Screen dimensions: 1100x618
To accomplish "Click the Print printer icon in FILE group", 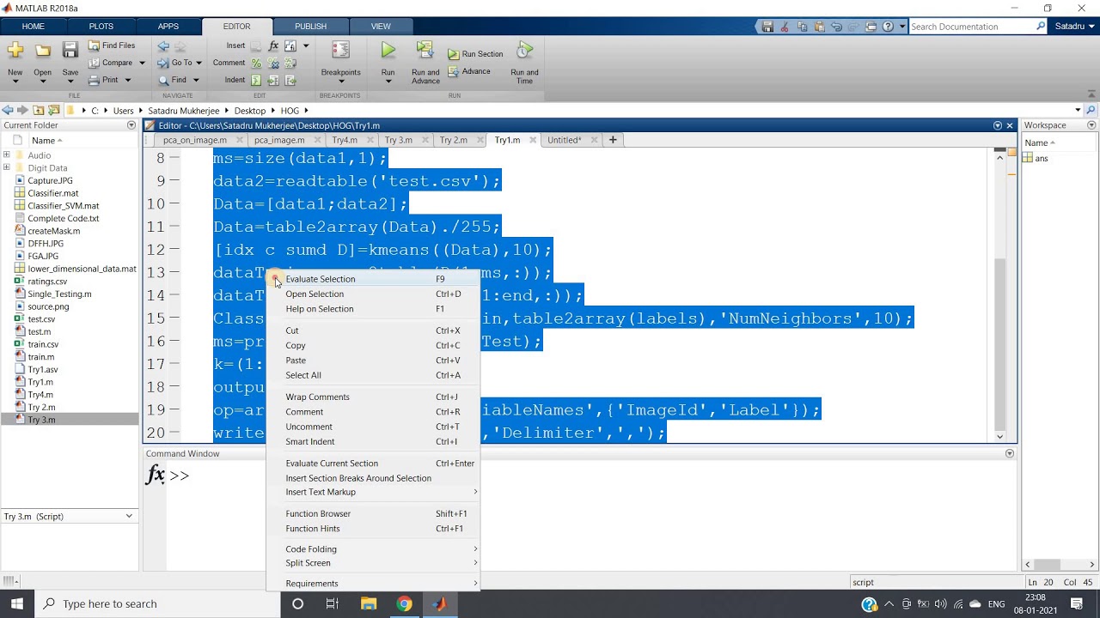I will pyautogui.click(x=95, y=80).
